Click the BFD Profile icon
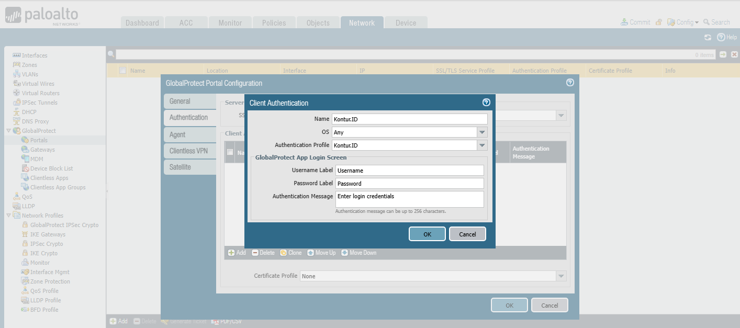 (25, 310)
